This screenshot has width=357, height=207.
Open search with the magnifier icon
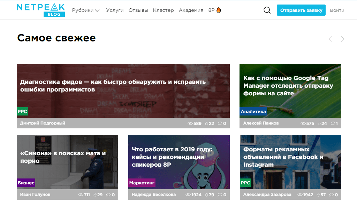tap(267, 10)
